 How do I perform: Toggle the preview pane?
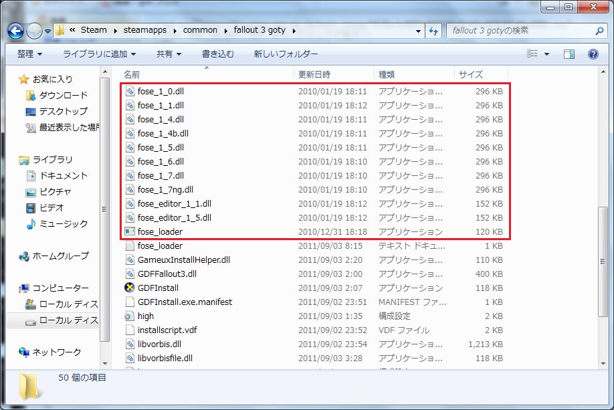tap(569, 54)
